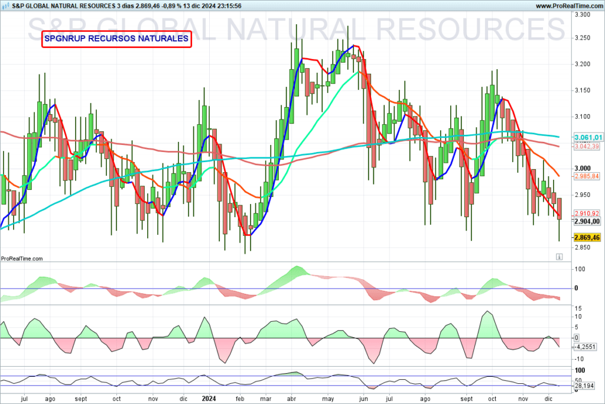Image resolution: width=605 pixels, height=404 pixels.
Task: Click the 'mar' label on the time axis
Action: (x=265, y=399)
